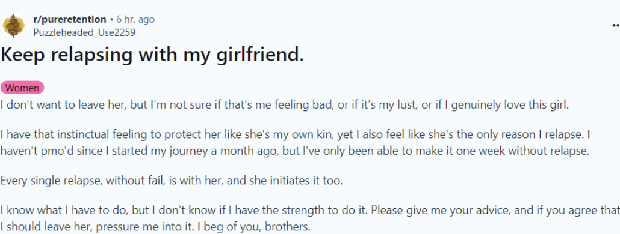Click paragraph beginning "I don't want to leave her"
620x234 pixels.
284,106
